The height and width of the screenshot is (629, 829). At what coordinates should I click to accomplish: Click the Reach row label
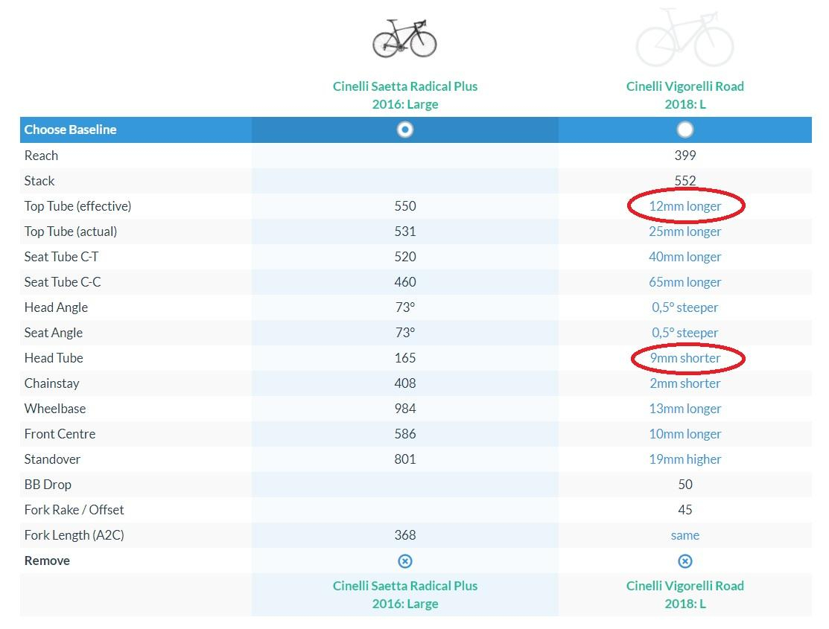41,156
